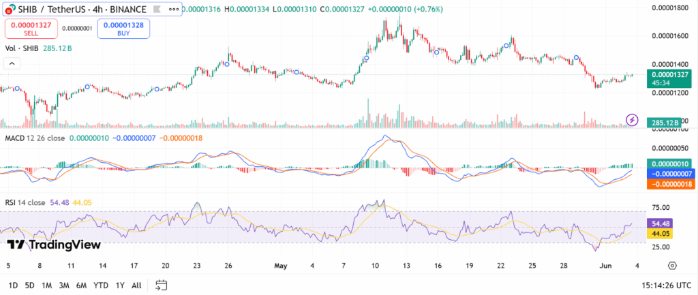
Task: Click the spread value 0.00000001
Action: click(x=77, y=29)
